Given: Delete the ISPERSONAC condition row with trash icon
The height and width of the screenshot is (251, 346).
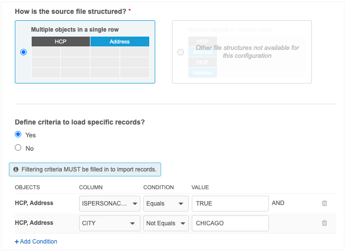Looking at the screenshot, I should coord(324,203).
